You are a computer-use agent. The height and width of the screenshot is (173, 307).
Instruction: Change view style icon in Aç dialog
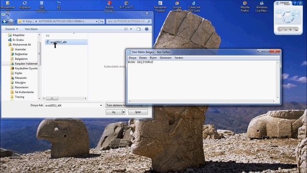click(x=126, y=29)
